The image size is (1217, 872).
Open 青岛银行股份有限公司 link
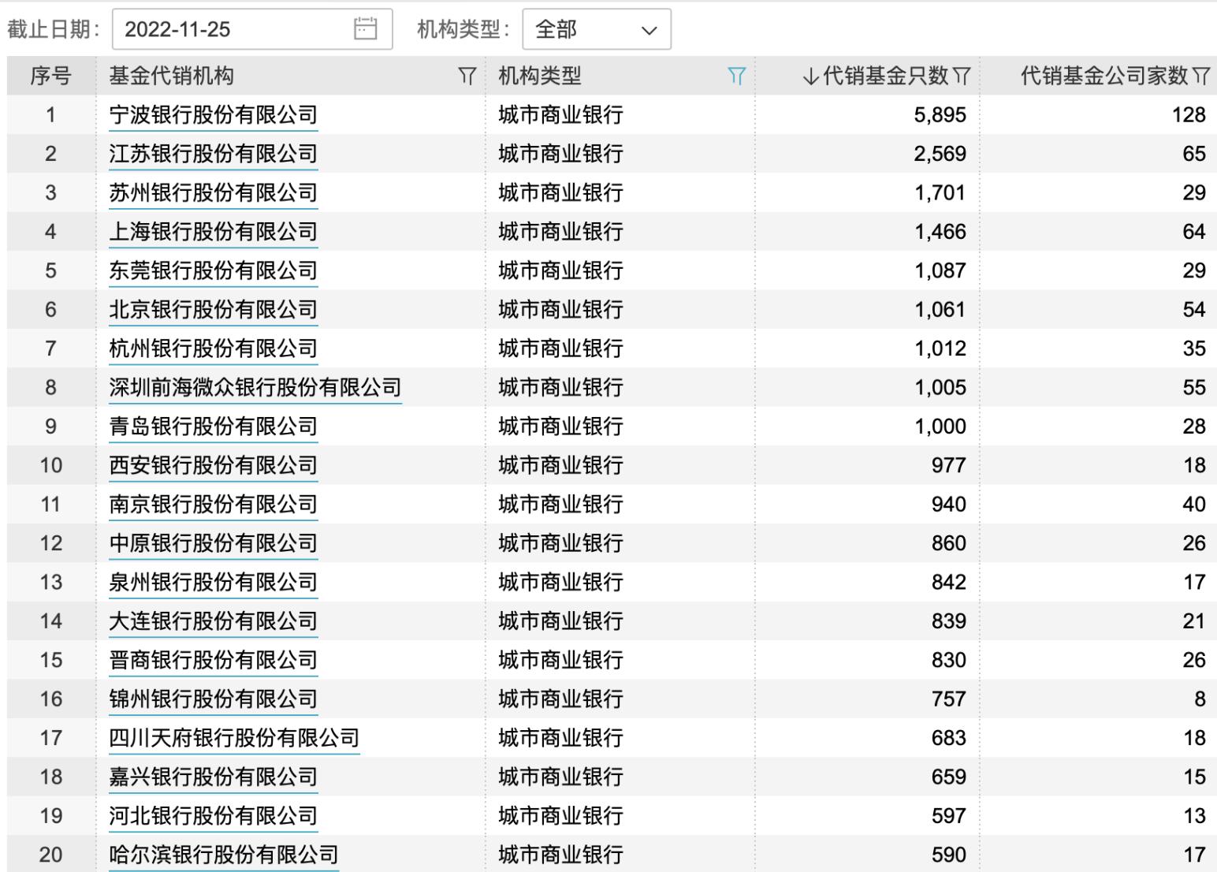coord(213,427)
